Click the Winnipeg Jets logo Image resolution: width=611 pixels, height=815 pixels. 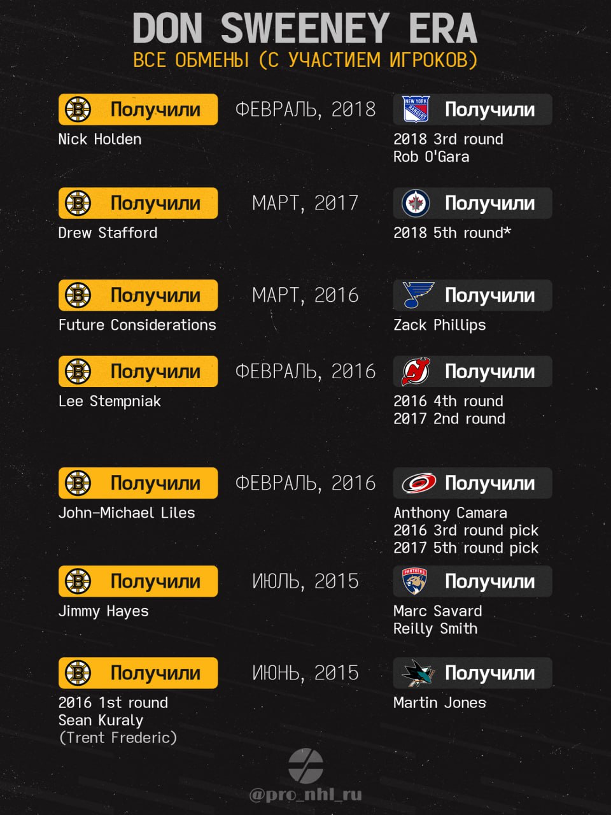[x=416, y=203]
